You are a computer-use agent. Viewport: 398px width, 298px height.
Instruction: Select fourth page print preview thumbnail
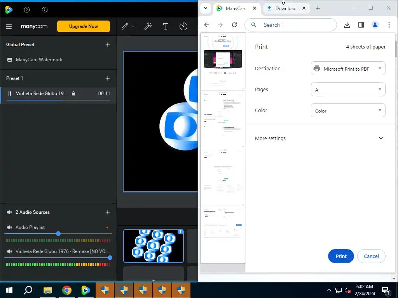click(x=223, y=235)
